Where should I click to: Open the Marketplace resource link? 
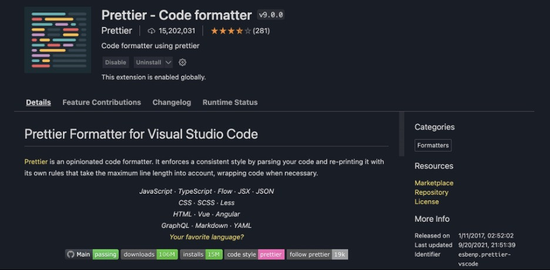tap(434, 183)
